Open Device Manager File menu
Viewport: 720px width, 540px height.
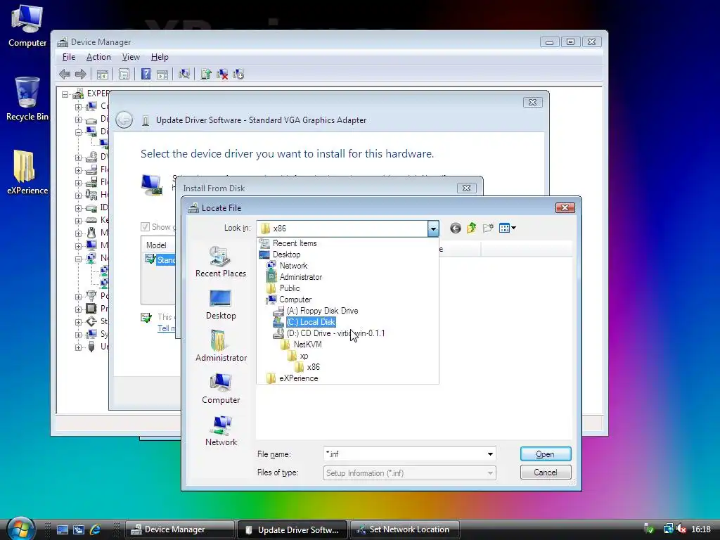click(69, 57)
